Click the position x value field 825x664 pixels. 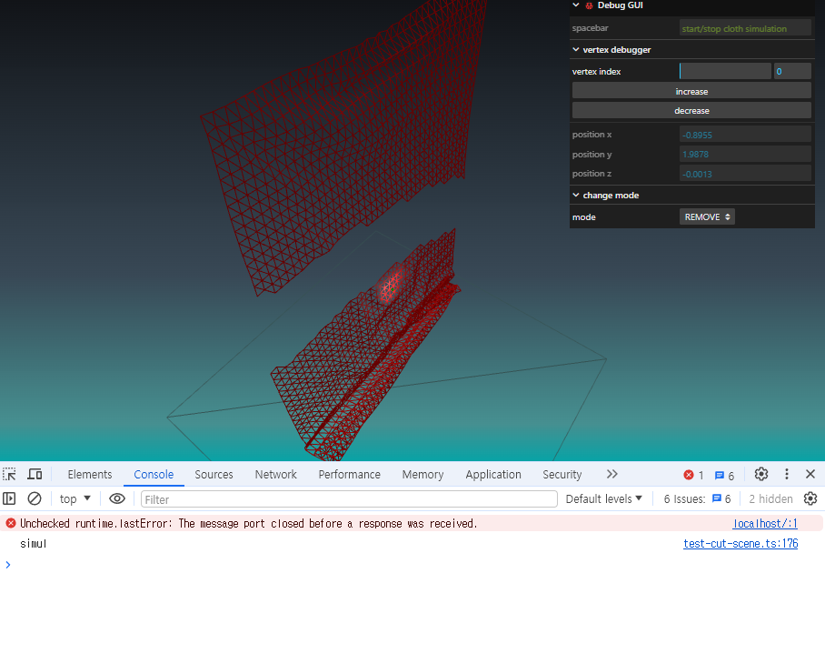[745, 135]
